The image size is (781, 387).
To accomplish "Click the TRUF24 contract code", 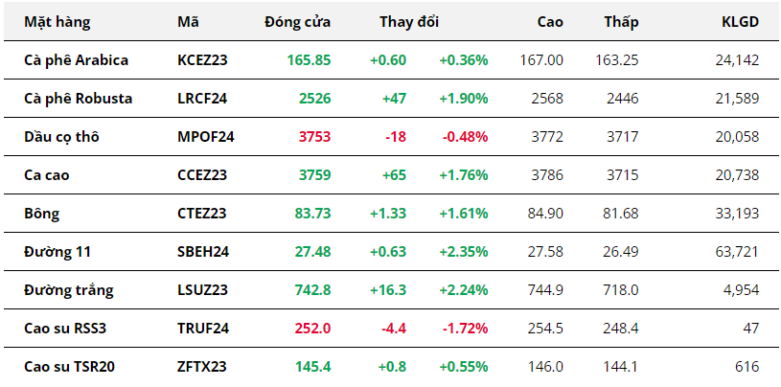I will click(x=205, y=328).
